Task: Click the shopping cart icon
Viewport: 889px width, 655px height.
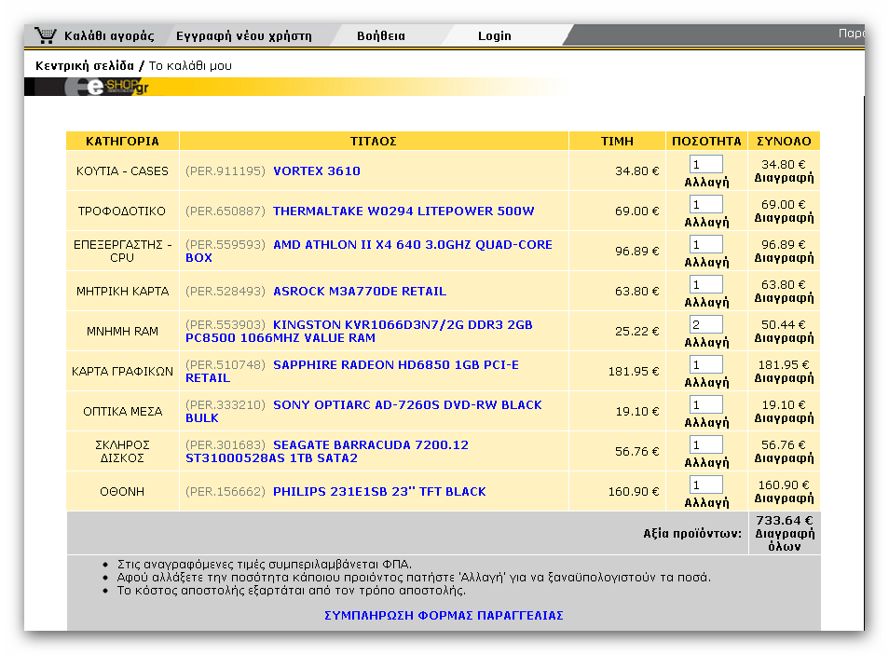Action: [x=46, y=35]
